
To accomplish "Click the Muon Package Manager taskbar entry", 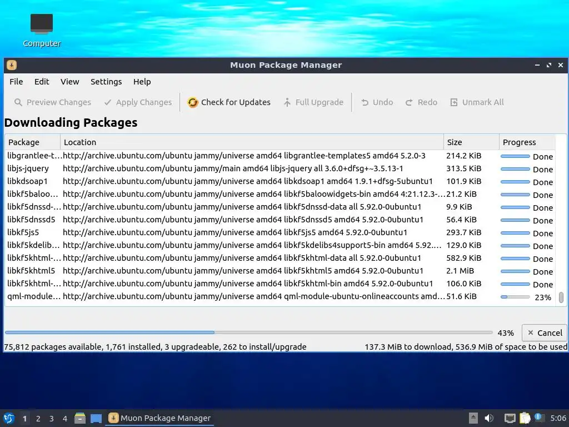I will click(159, 418).
